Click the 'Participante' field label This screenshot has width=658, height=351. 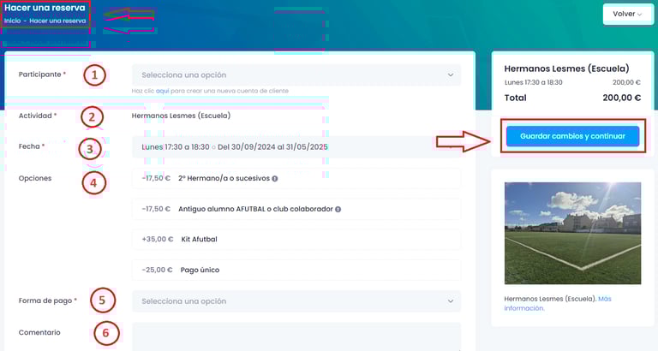coord(40,74)
